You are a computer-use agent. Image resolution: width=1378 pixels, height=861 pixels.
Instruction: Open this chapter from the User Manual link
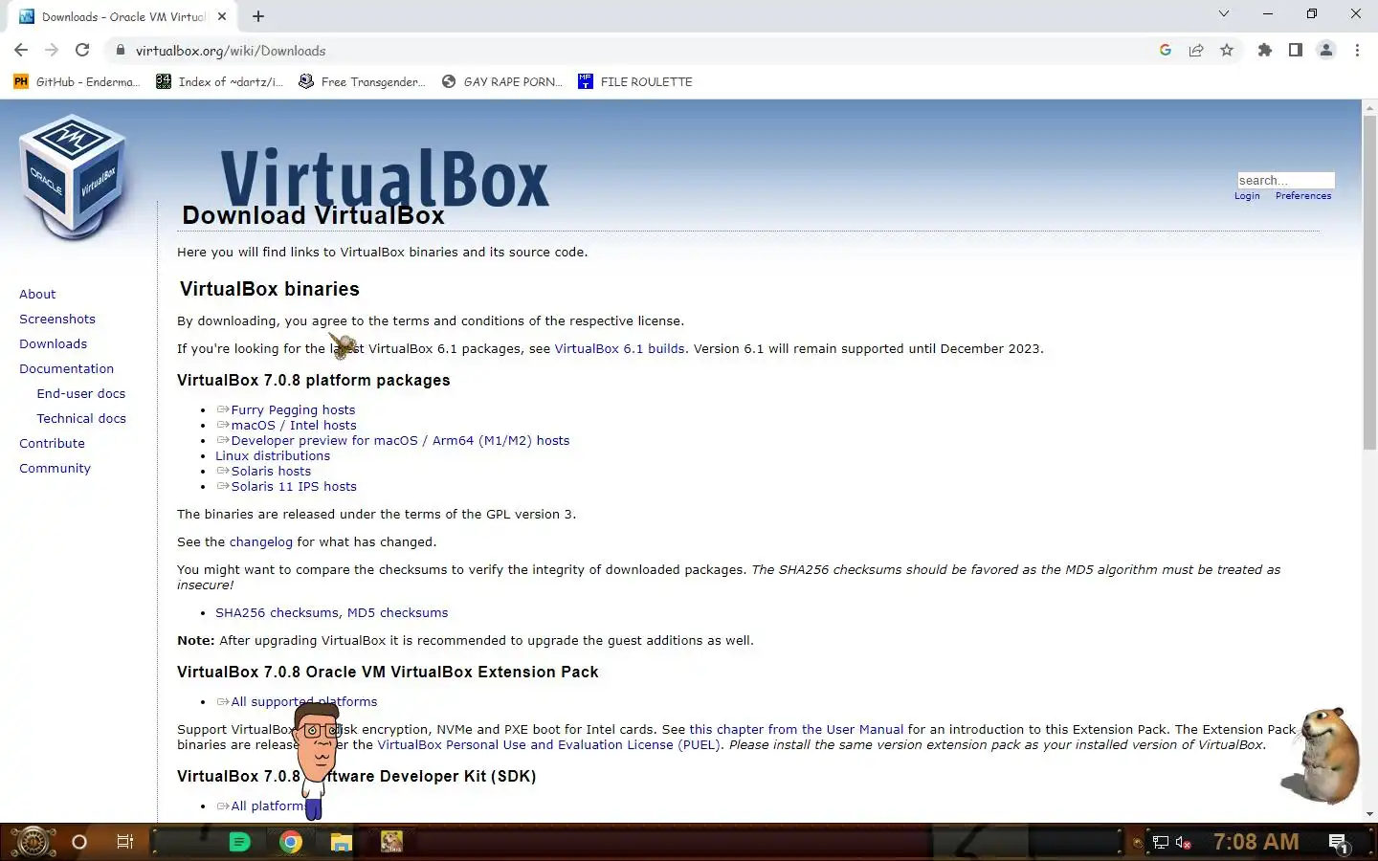coord(796,729)
